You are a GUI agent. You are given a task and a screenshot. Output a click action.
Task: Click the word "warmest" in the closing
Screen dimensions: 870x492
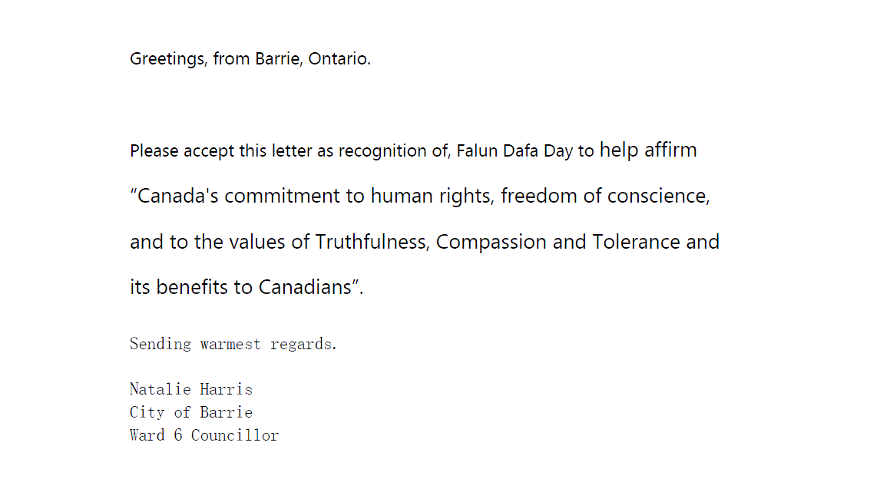pos(230,344)
